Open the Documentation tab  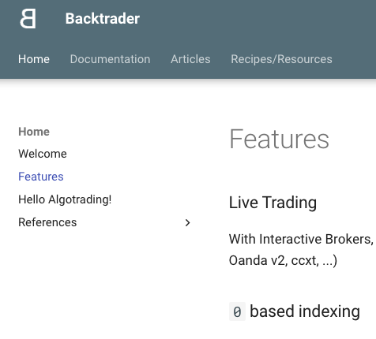[110, 59]
